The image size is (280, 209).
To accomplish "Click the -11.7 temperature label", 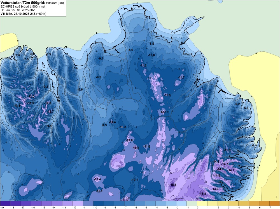I will coord(181,77).
